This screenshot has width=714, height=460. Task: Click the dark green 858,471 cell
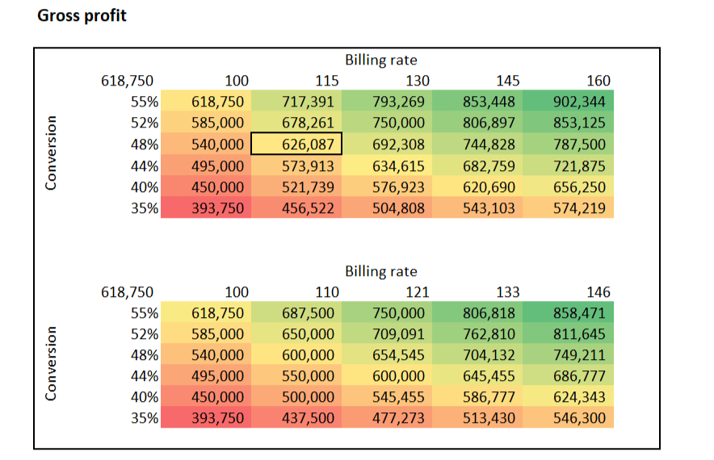tap(578, 313)
